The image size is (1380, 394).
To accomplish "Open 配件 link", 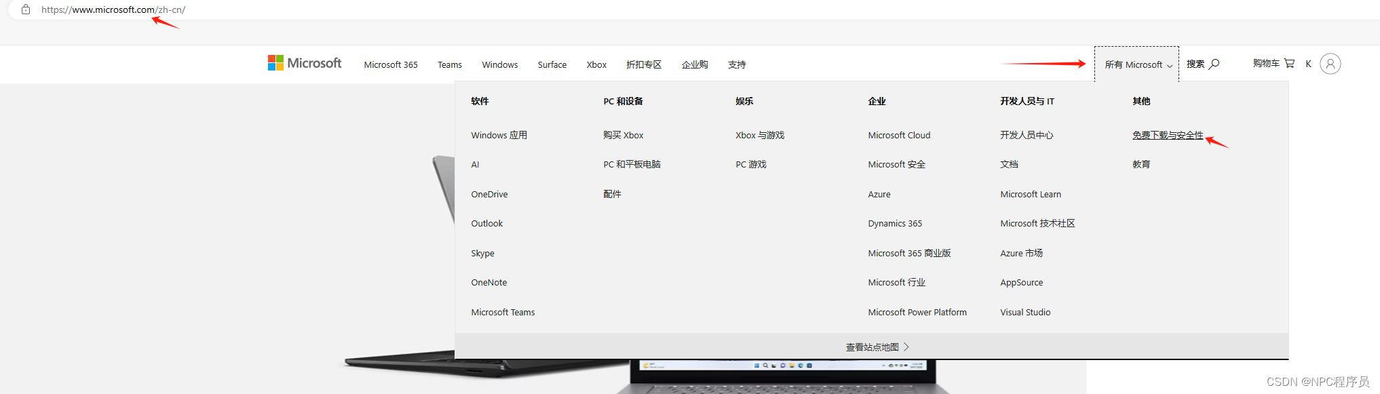I will click(612, 194).
